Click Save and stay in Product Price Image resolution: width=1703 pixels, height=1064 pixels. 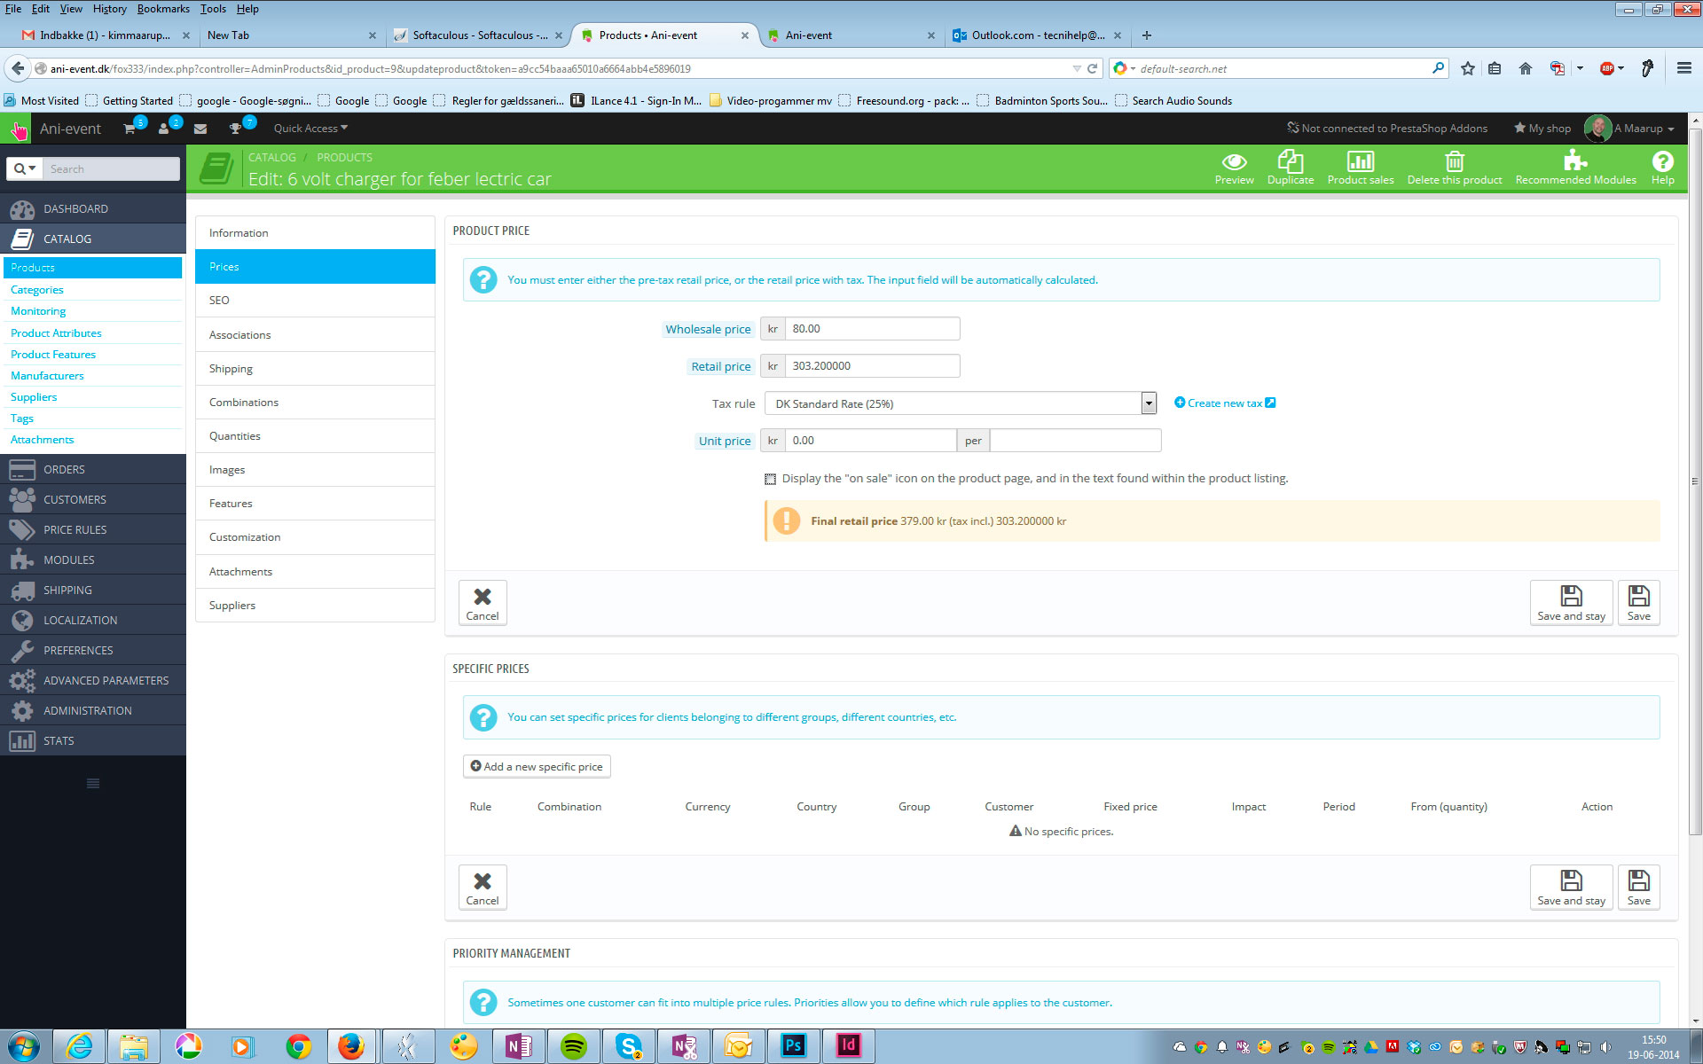click(x=1570, y=603)
